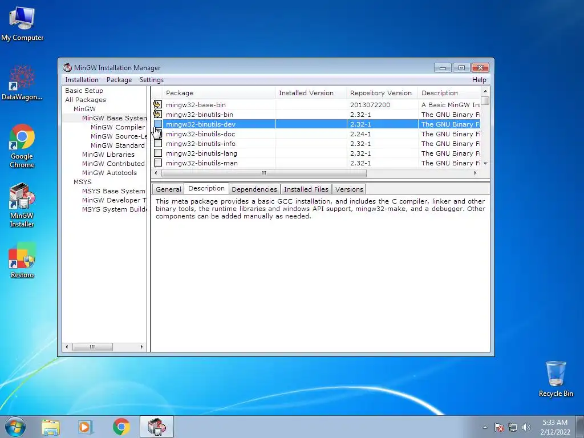
Task: Select MinGW Developer T tree node
Action: pyautogui.click(x=114, y=200)
